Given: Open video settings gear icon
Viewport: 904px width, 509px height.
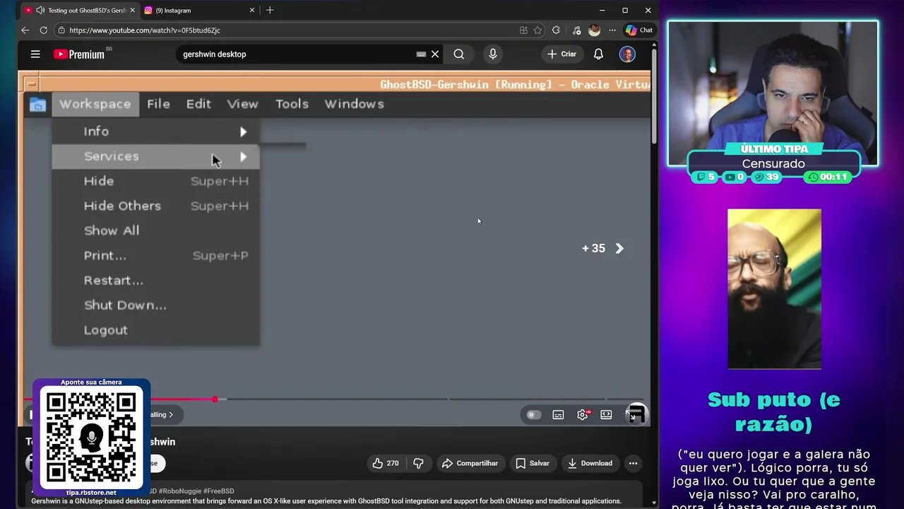Looking at the screenshot, I should (x=582, y=415).
